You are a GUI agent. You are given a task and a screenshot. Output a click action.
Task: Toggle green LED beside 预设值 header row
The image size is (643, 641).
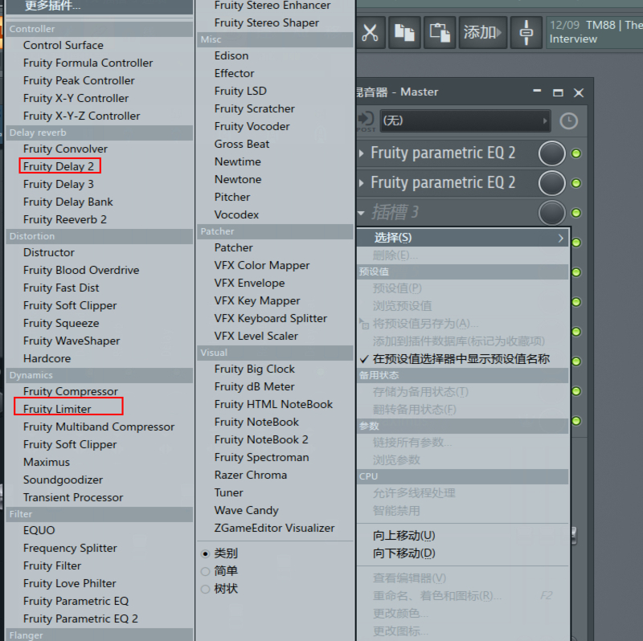pos(576,272)
